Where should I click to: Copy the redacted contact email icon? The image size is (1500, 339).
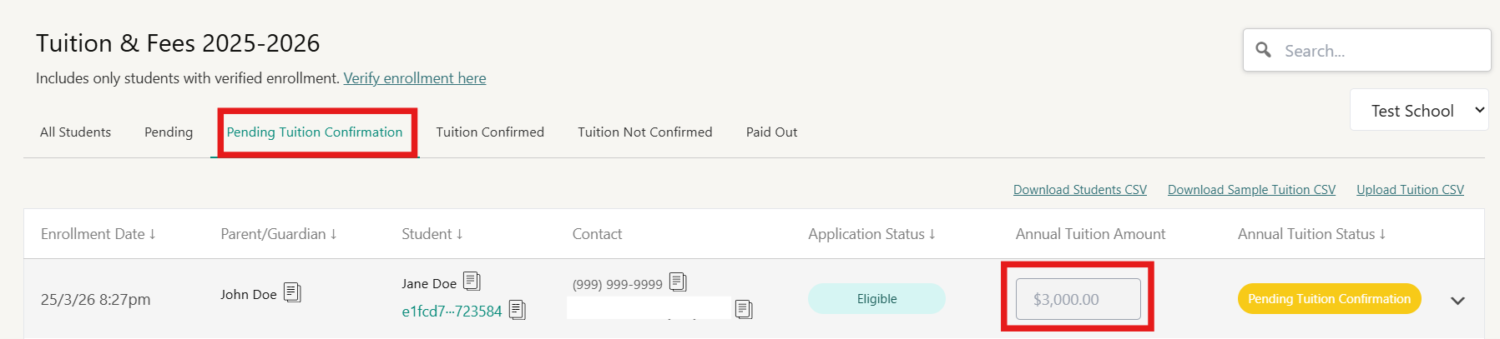tap(744, 309)
